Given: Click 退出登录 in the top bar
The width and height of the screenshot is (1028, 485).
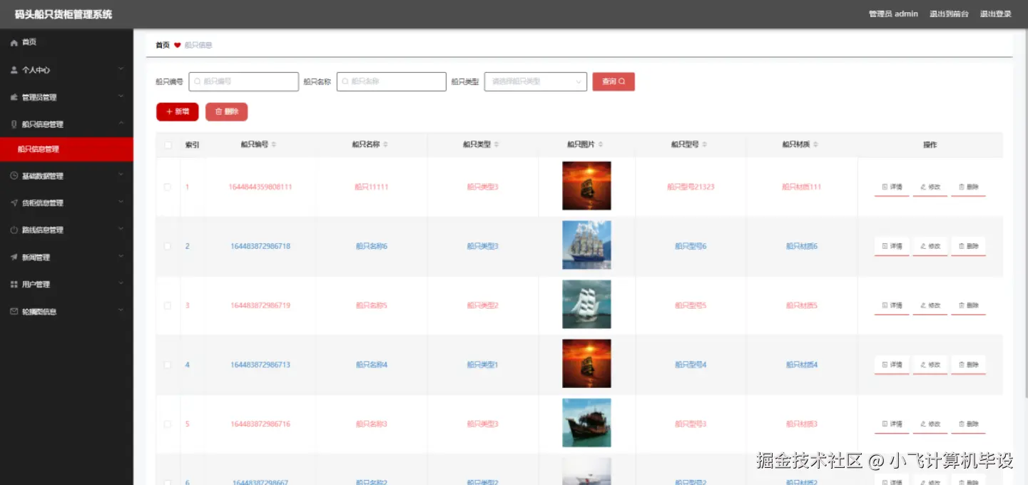Looking at the screenshot, I should pos(995,14).
